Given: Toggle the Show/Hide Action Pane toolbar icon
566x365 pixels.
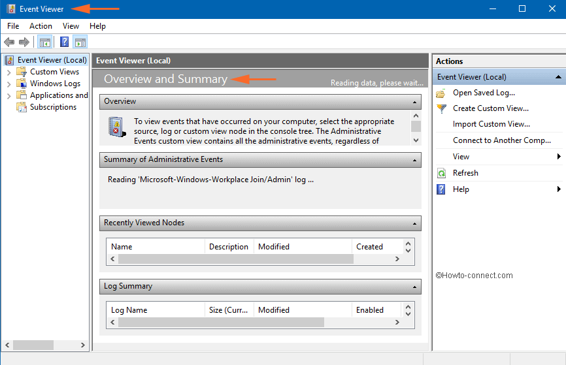Looking at the screenshot, I should point(80,42).
